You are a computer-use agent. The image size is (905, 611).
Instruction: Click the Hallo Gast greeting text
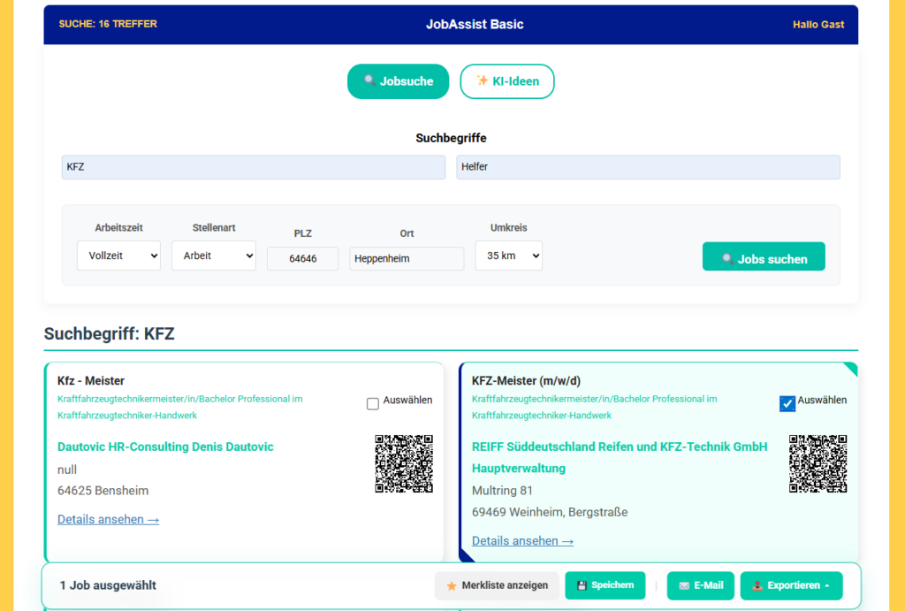[x=818, y=24]
